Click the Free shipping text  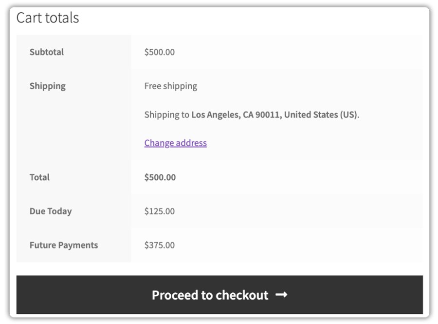171,86
